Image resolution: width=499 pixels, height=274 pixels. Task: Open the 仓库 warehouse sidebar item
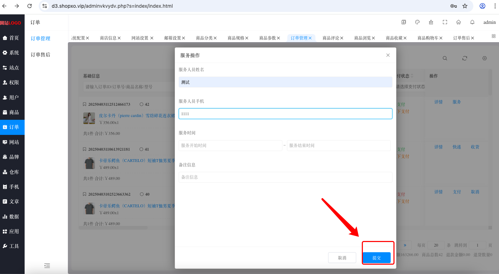pyautogui.click(x=12, y=172)
